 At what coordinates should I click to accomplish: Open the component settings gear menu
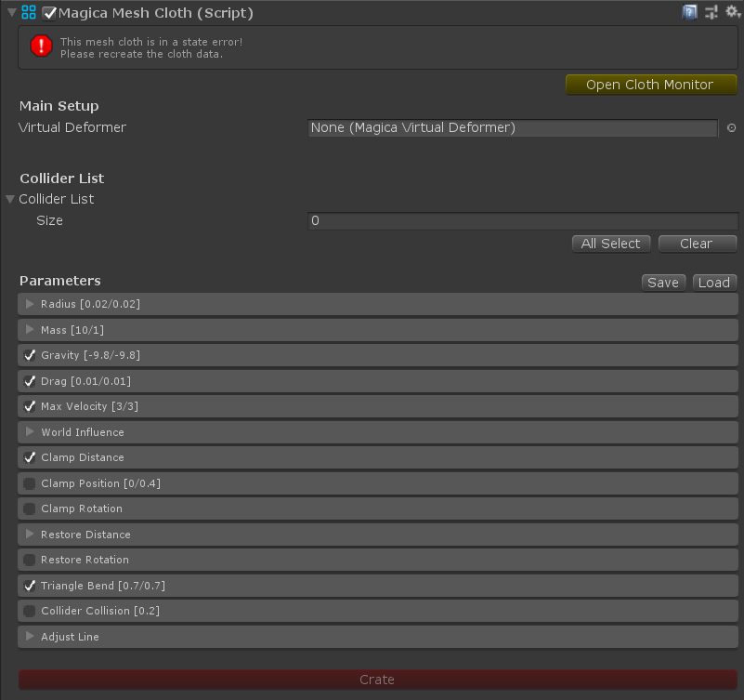[x=733, y=11]
